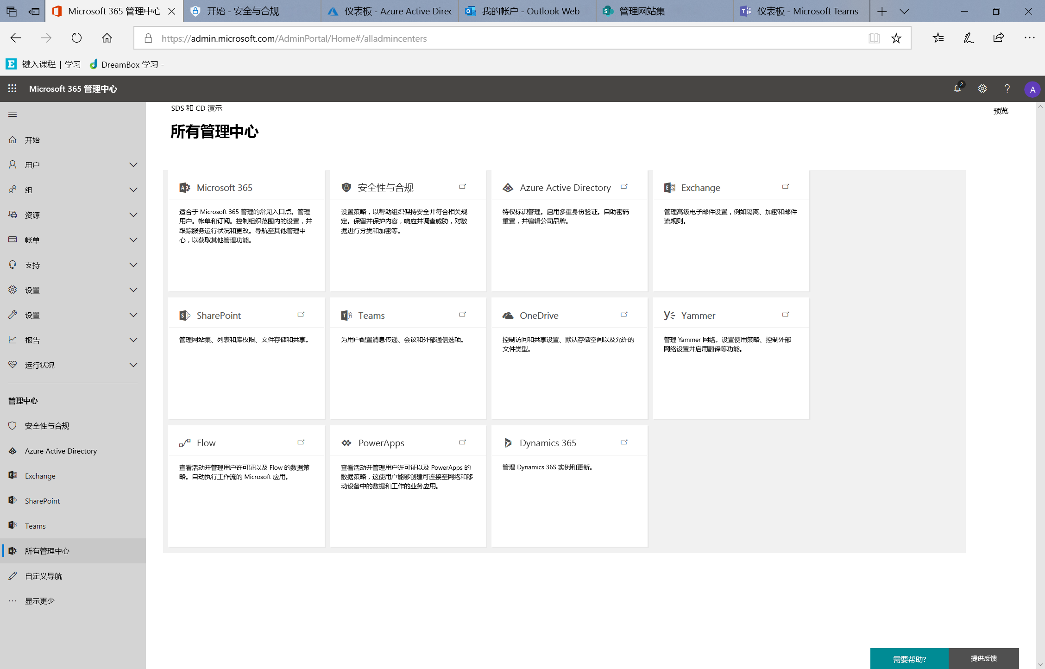Open external link icon on Azure Active Directory card

click(624, 187)
